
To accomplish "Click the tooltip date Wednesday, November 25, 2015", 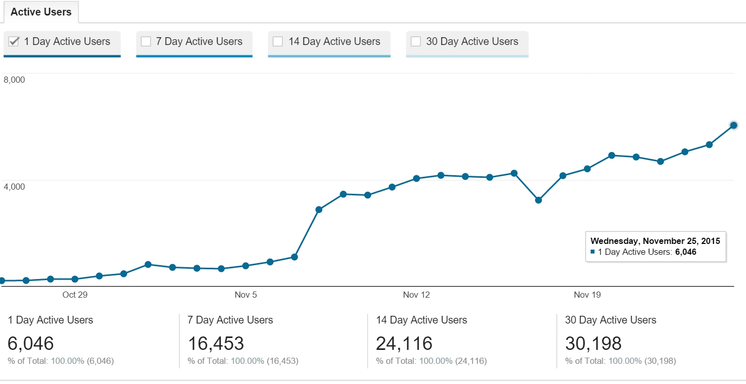I will click(655, 241).
